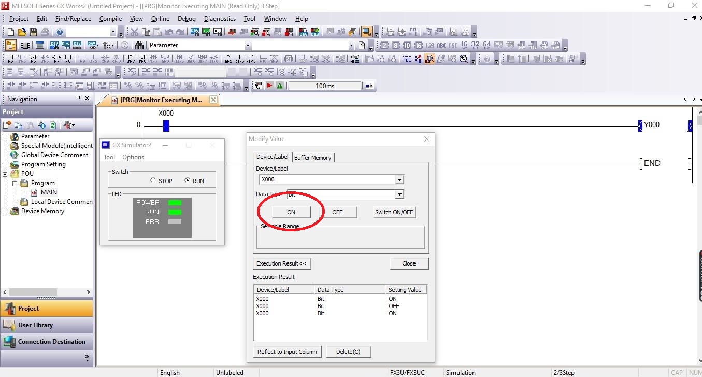This screenshot has width=702, height=377.
Task: Click the Switch ON/OFF button
Action: pos(394,212)
